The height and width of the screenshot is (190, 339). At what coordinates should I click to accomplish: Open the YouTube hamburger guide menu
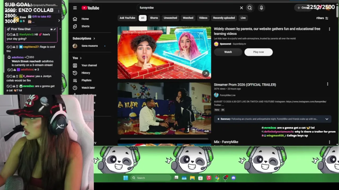(75, 8)
